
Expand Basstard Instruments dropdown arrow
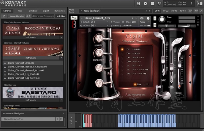pos(61,100)
